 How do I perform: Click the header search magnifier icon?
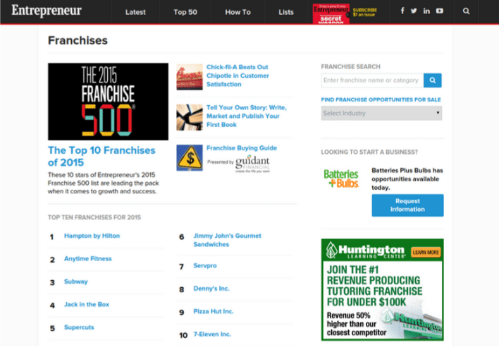(466, 11)
